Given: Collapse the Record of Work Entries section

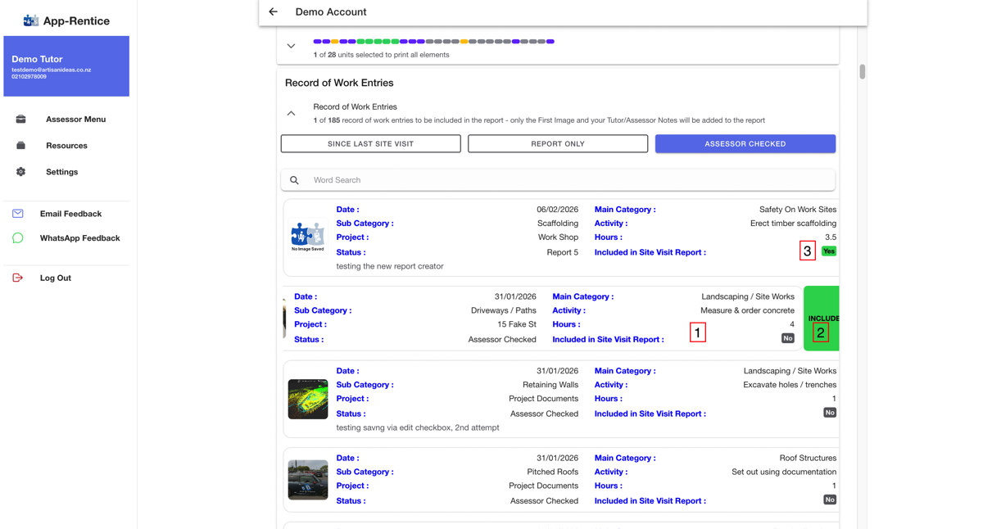Looking at the screenshot, I should [291, 113].
